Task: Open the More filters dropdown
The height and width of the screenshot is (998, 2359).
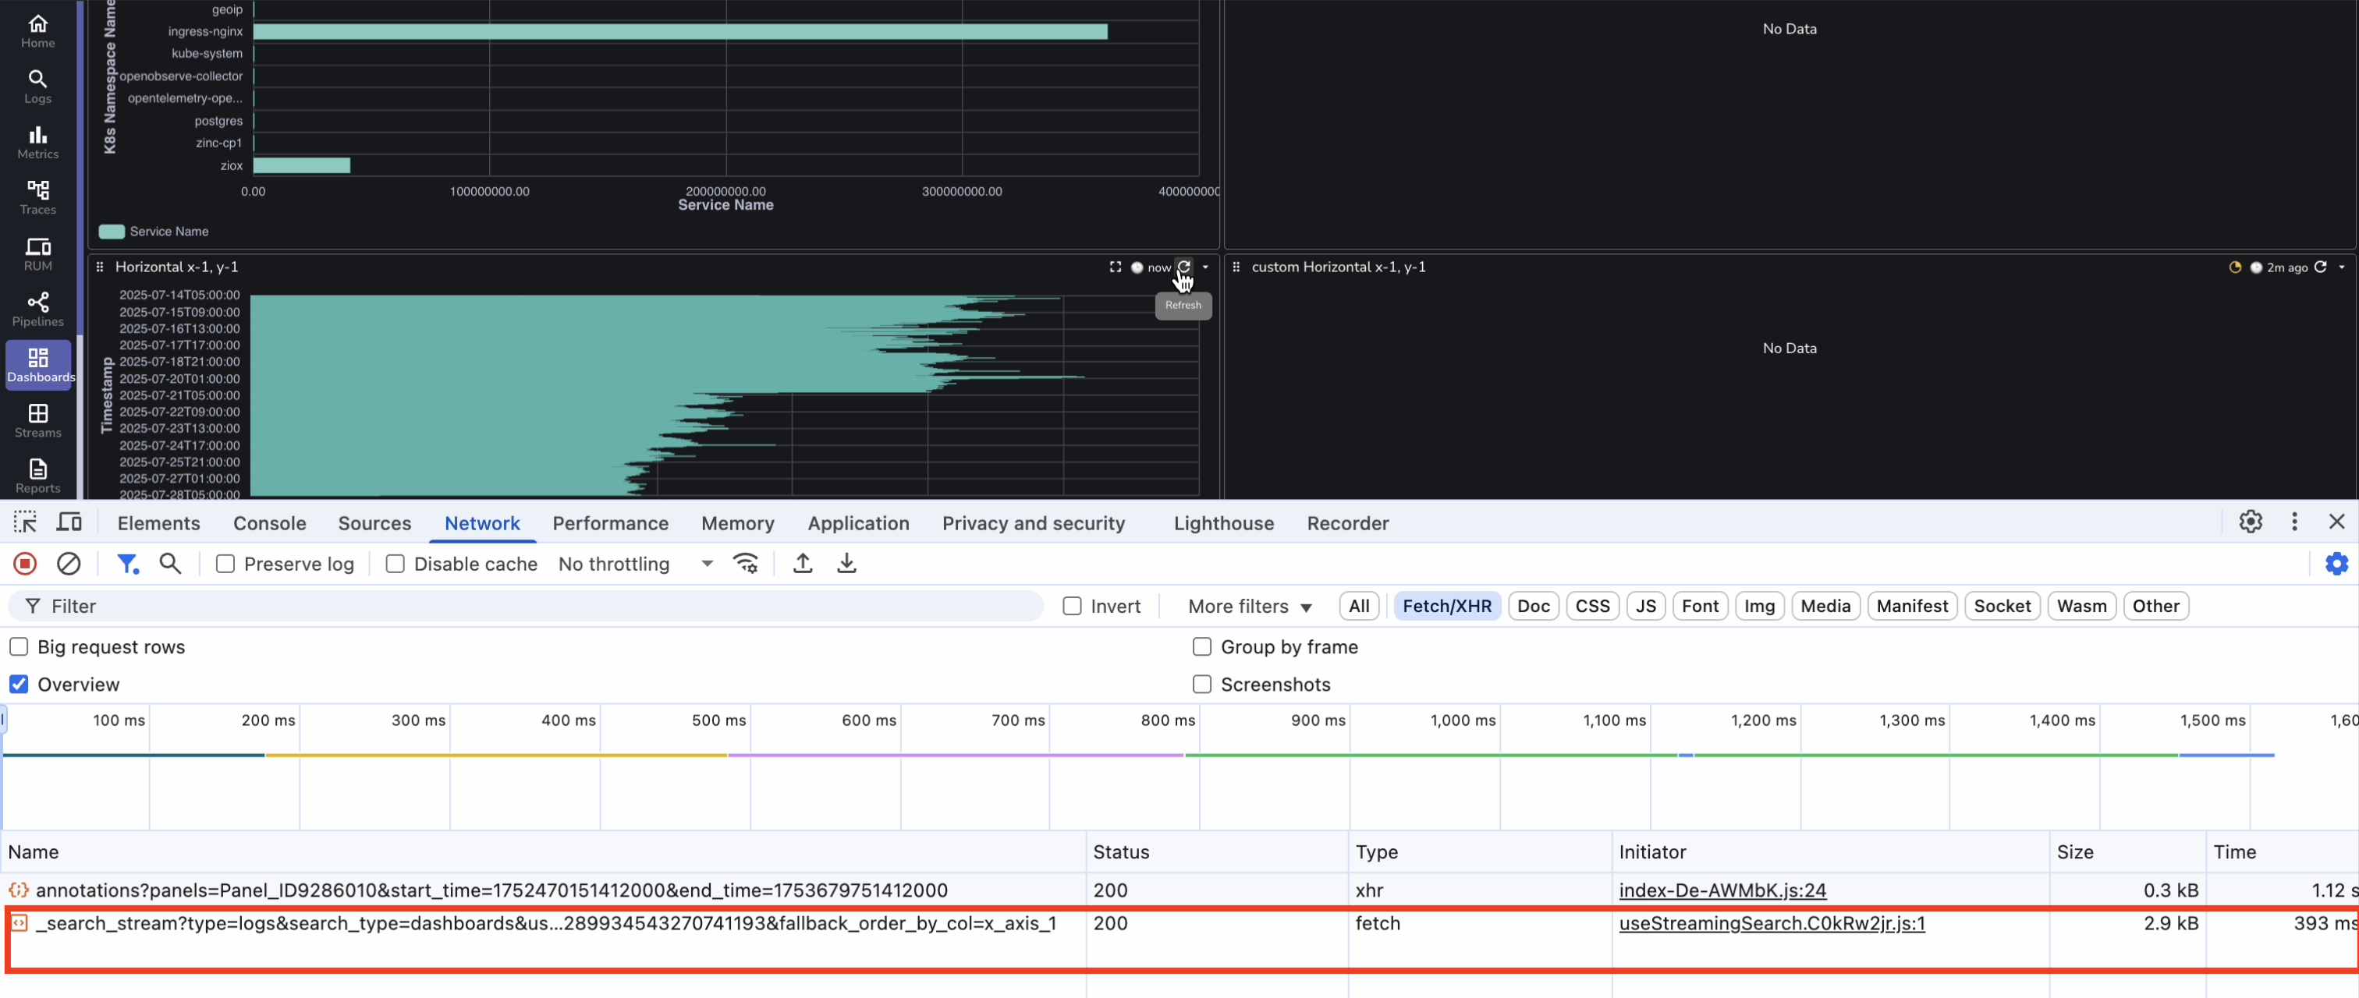Action: pyautogui.click(x=1249, y=606)
